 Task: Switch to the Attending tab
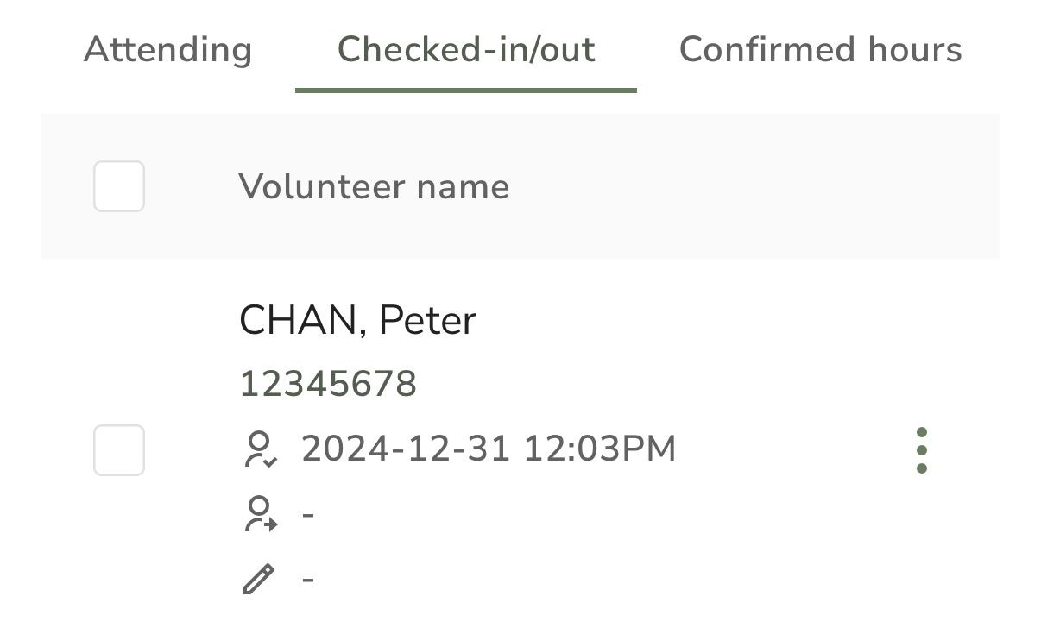168,50
